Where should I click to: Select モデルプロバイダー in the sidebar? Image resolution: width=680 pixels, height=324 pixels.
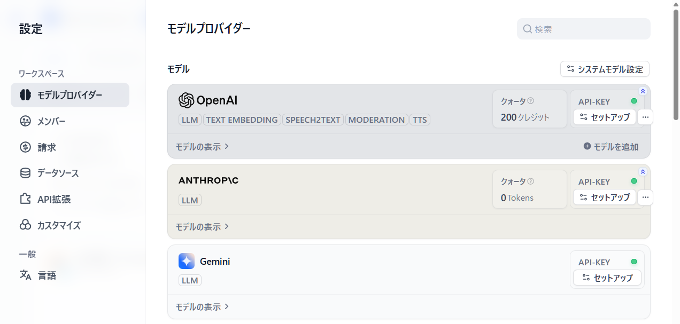tap(70, 95)
